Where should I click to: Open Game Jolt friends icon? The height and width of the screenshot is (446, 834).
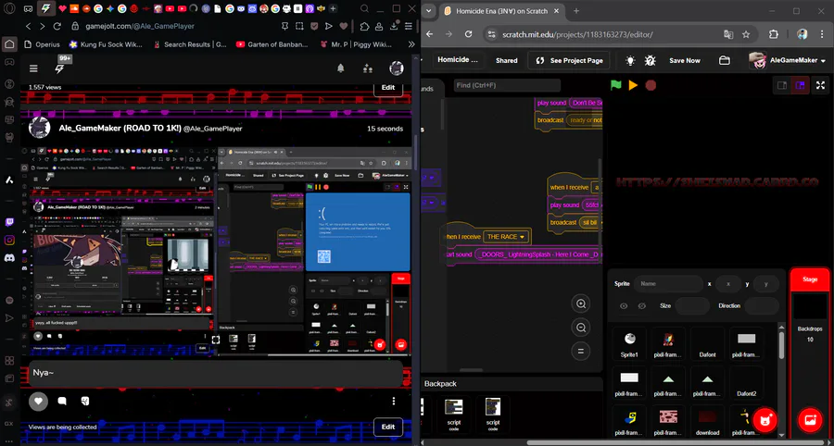(x=368, y=68)
